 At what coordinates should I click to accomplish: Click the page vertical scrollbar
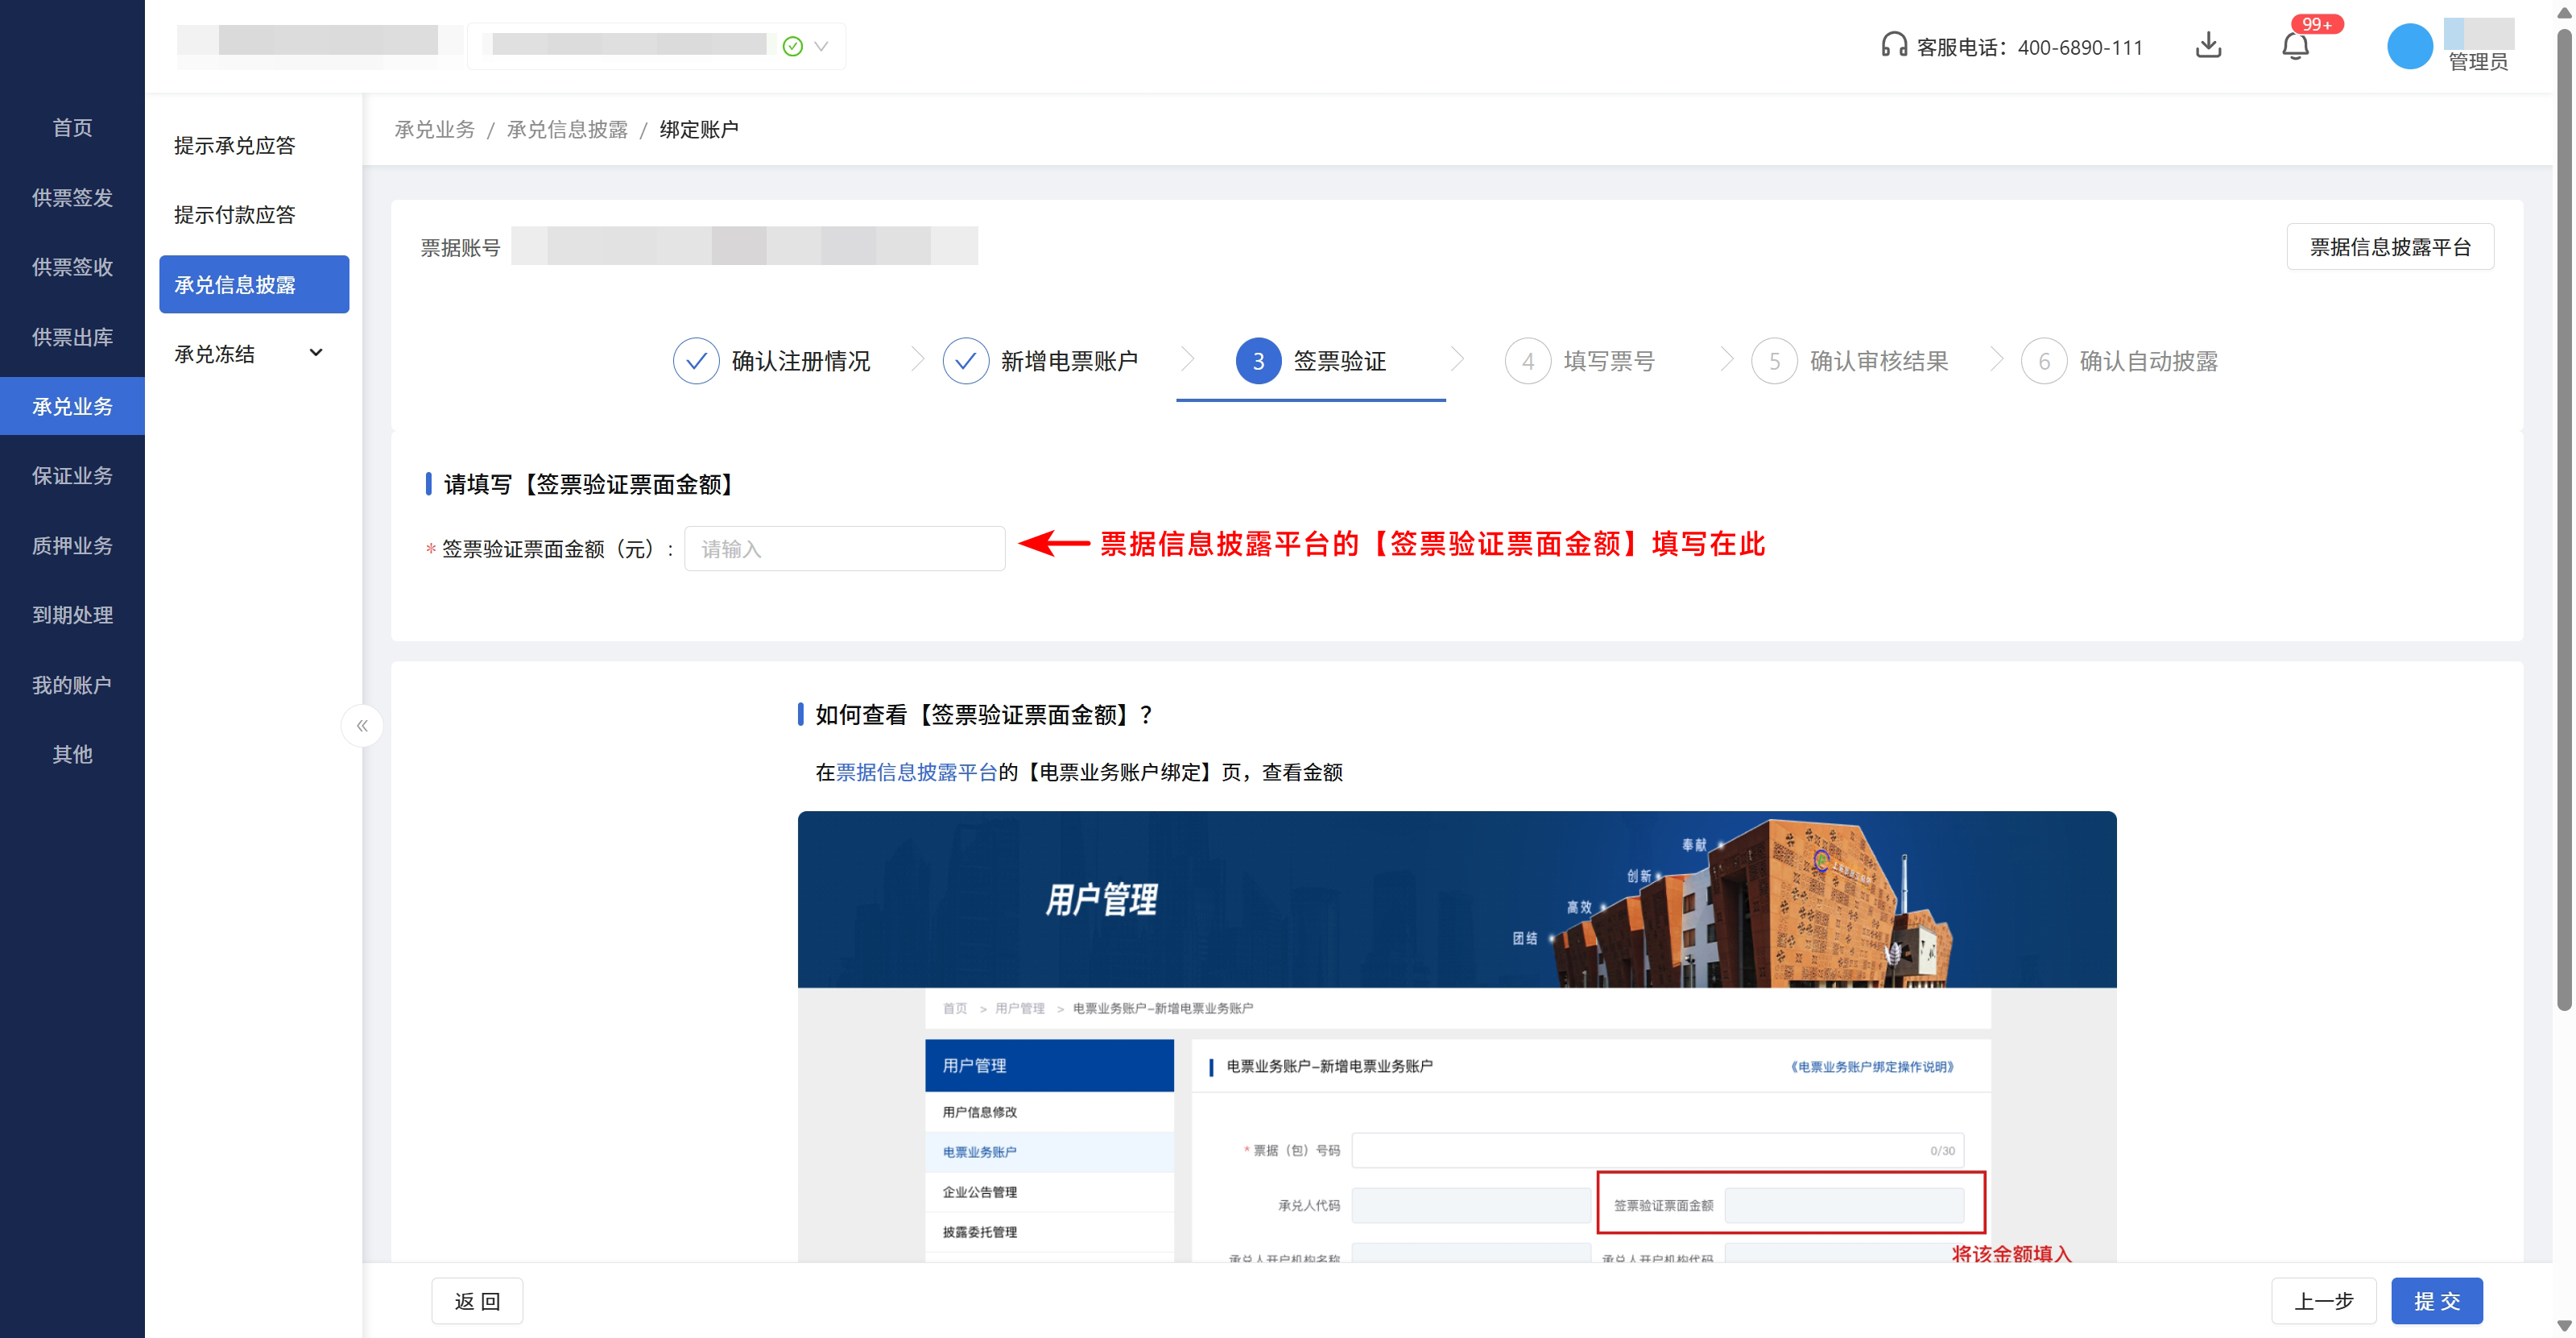coord(2563,520)
